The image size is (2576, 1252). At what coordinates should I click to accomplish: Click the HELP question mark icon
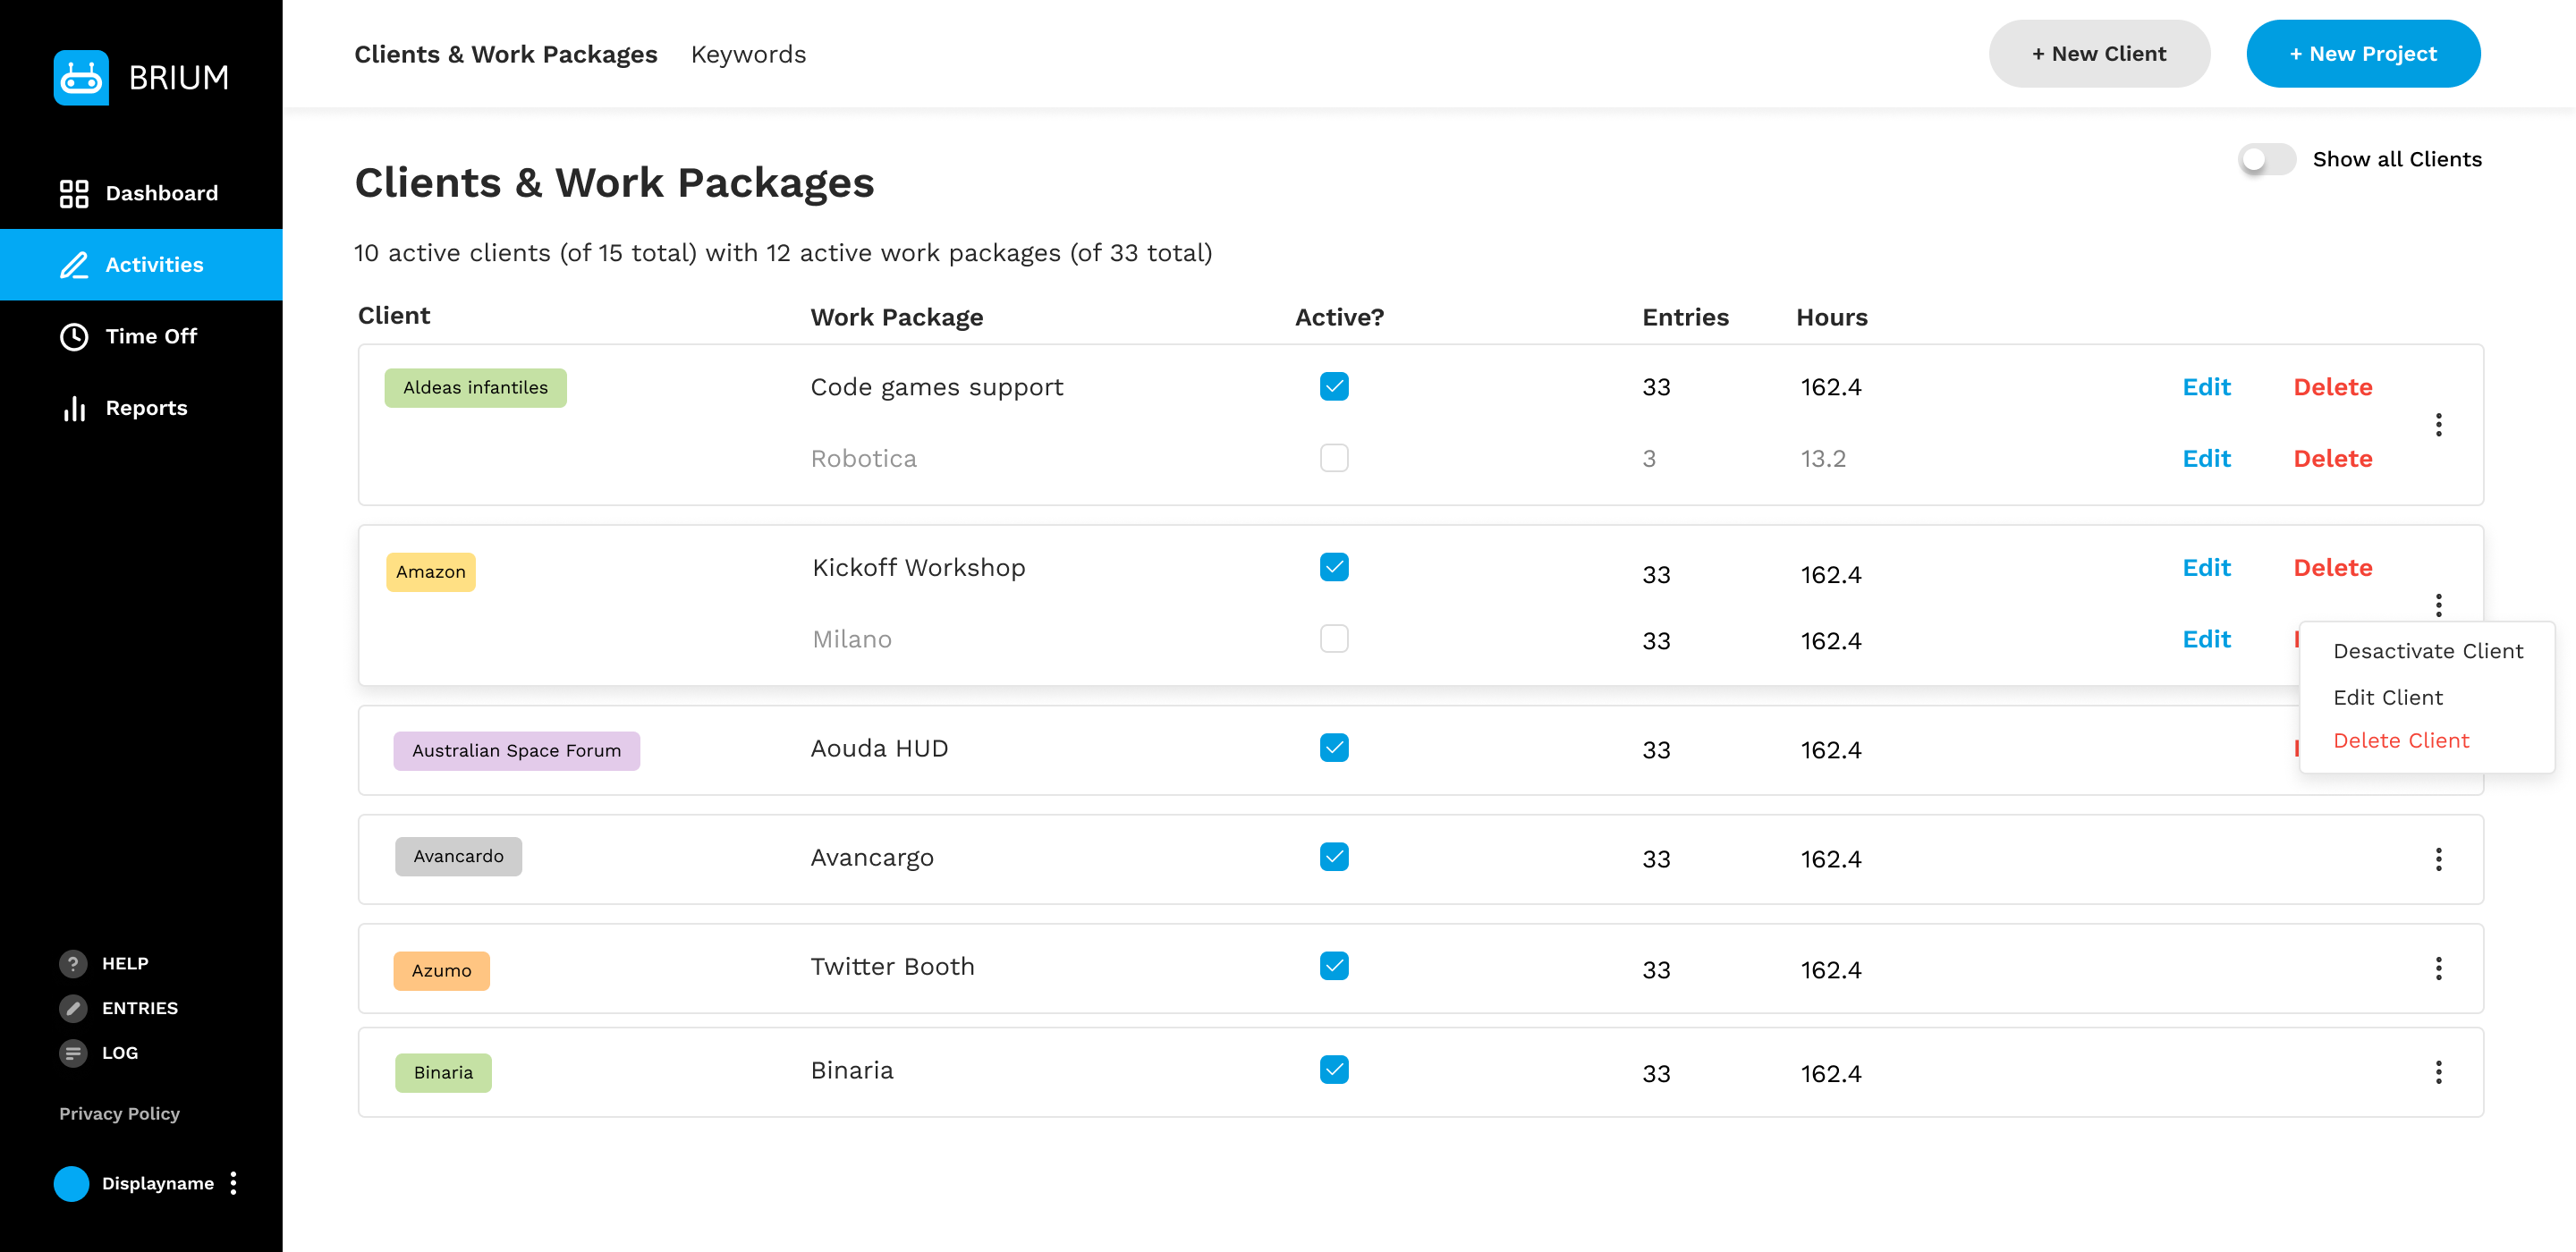point(73,963)
